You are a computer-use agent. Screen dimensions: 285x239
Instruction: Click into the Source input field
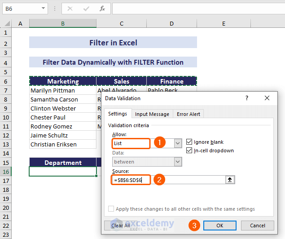point(169,180)
